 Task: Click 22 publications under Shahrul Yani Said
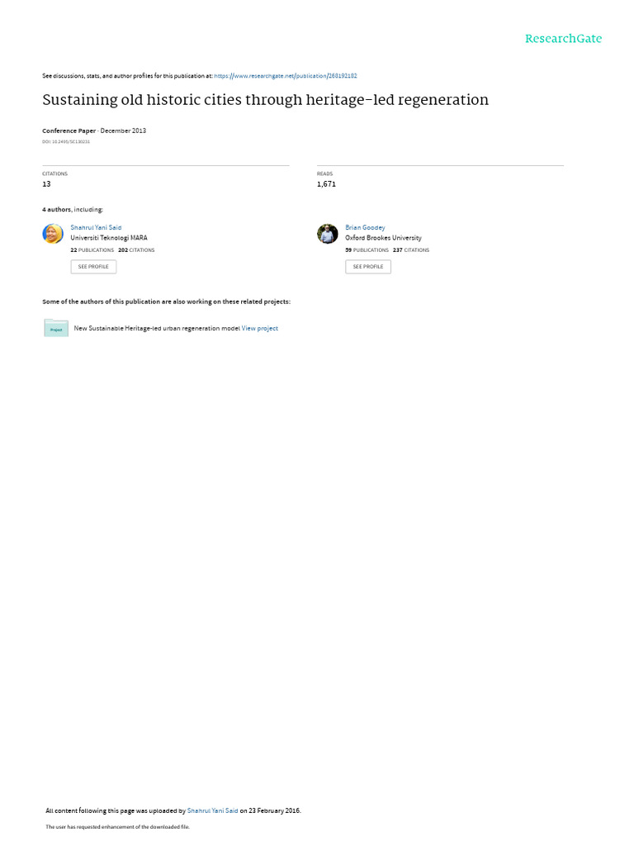click(92, 250)
